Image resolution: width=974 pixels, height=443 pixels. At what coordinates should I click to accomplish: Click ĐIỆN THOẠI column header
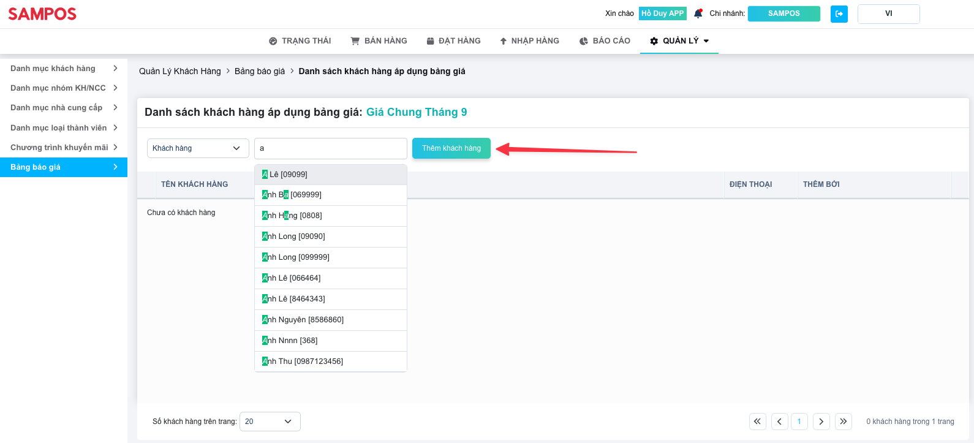[751, 184]
